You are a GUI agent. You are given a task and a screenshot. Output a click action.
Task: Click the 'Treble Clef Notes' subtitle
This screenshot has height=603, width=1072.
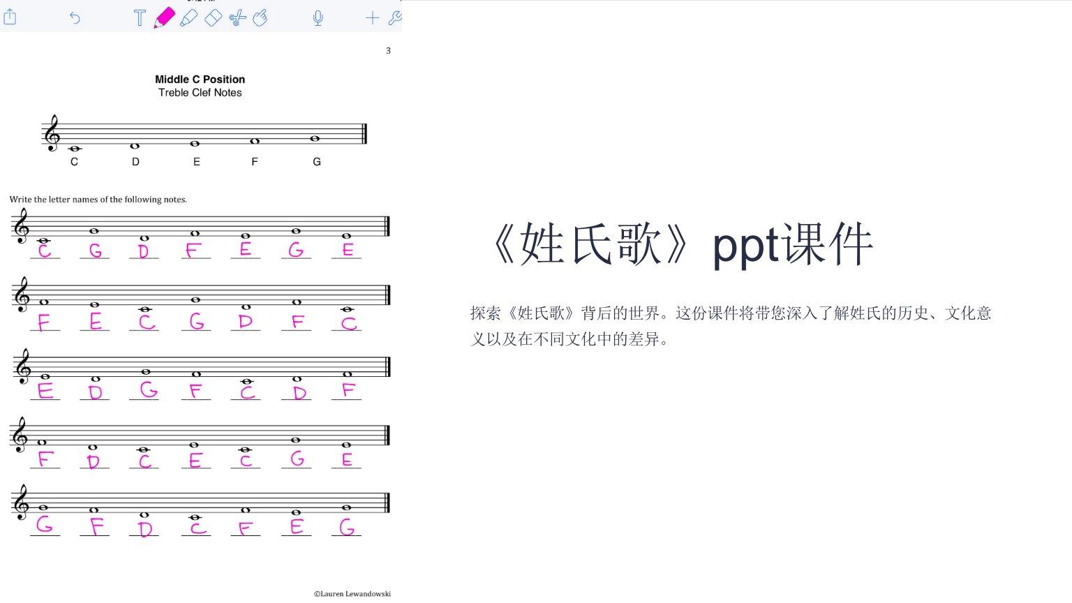pos(200,93)
